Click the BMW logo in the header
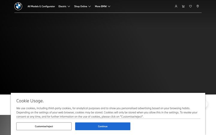 point(18,6)
